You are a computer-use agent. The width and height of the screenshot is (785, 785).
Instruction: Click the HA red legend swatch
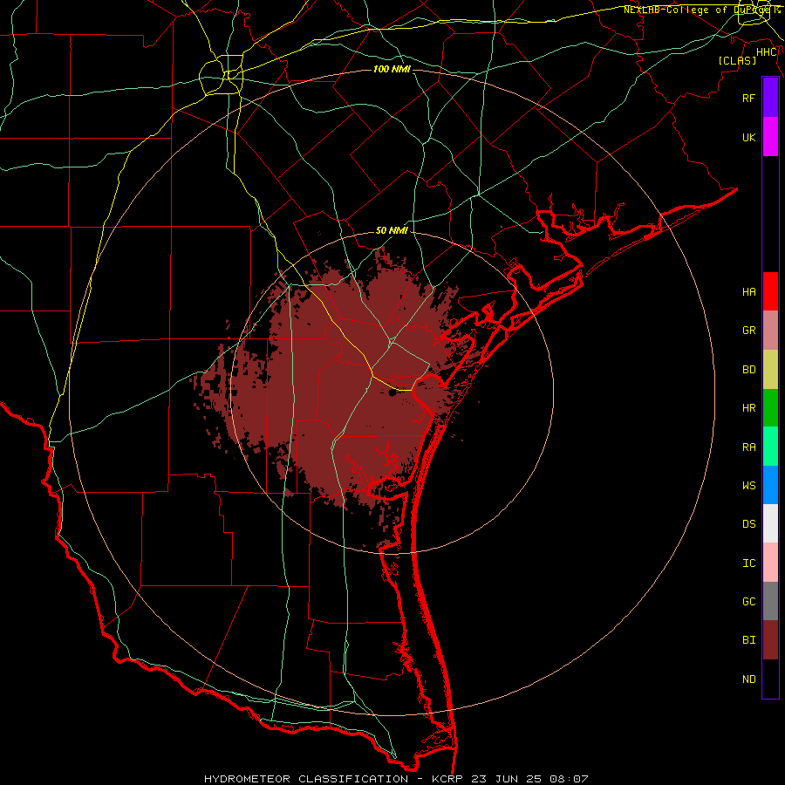pos(770,291)
